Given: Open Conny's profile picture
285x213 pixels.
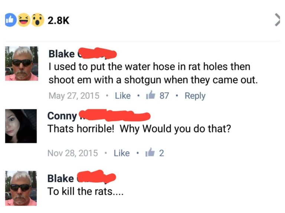Looking at the screenshot, I should click(x=21, y=126).
